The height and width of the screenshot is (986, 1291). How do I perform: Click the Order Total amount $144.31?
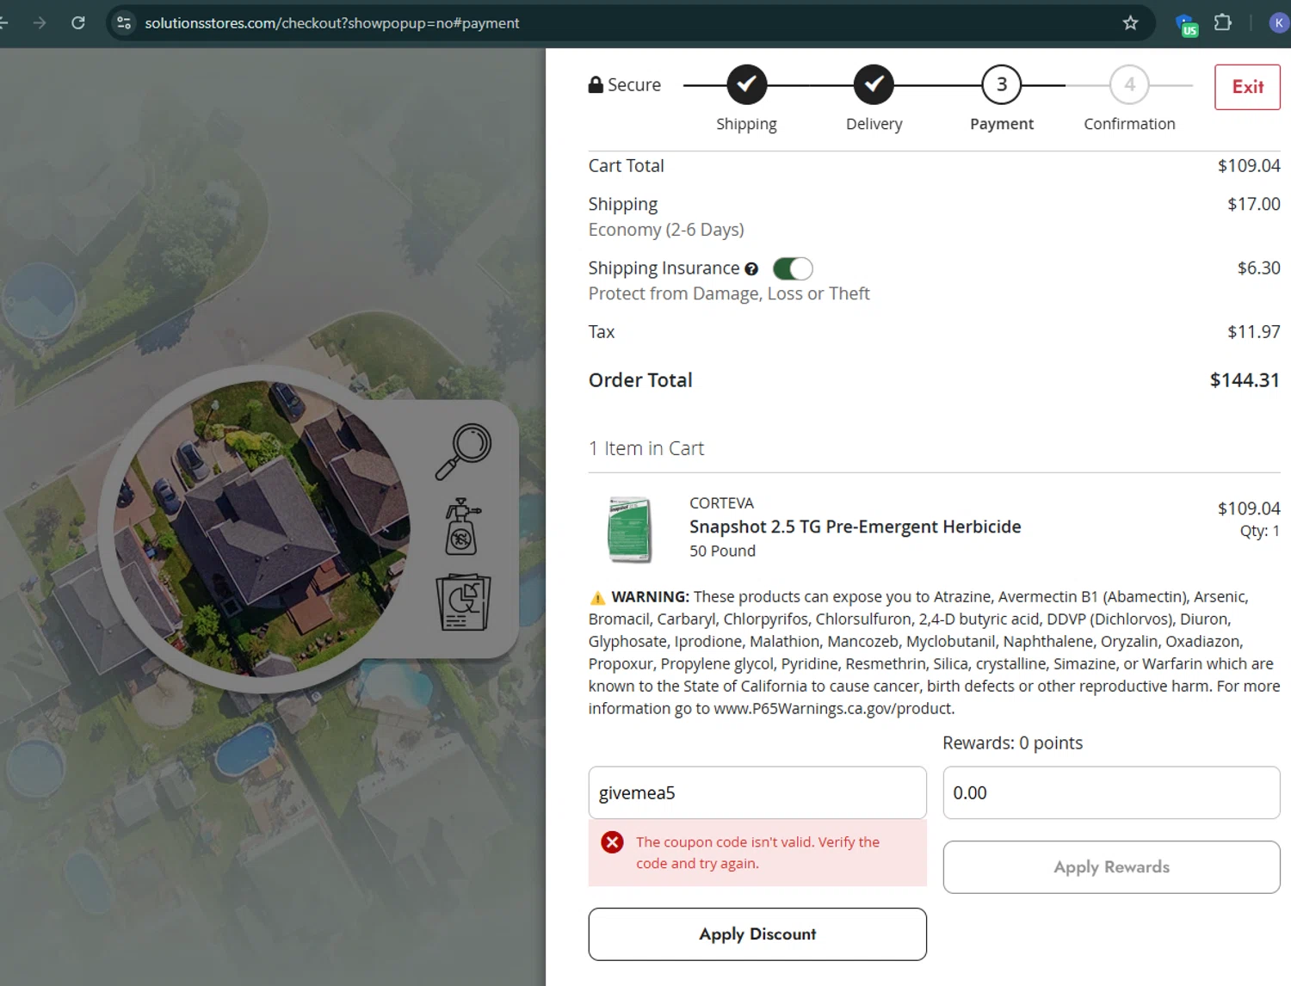click(x=1245, y=380)
